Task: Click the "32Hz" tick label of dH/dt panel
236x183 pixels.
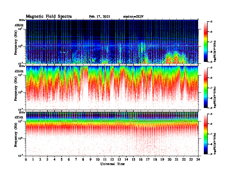Action: coord(22,20)
